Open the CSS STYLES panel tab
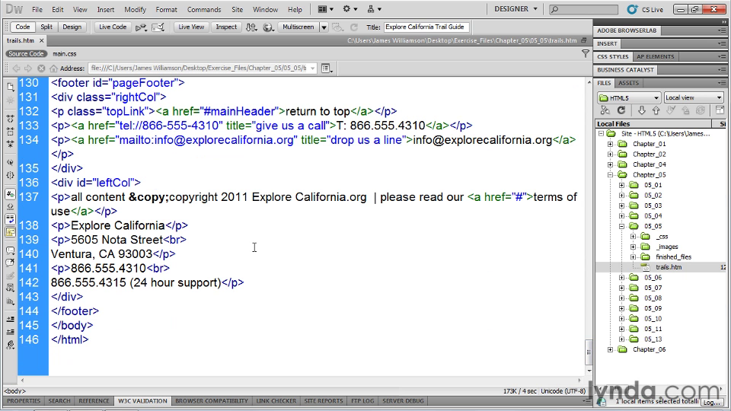The height and width of the screenshot is (411, 731). tap(612, 57)
